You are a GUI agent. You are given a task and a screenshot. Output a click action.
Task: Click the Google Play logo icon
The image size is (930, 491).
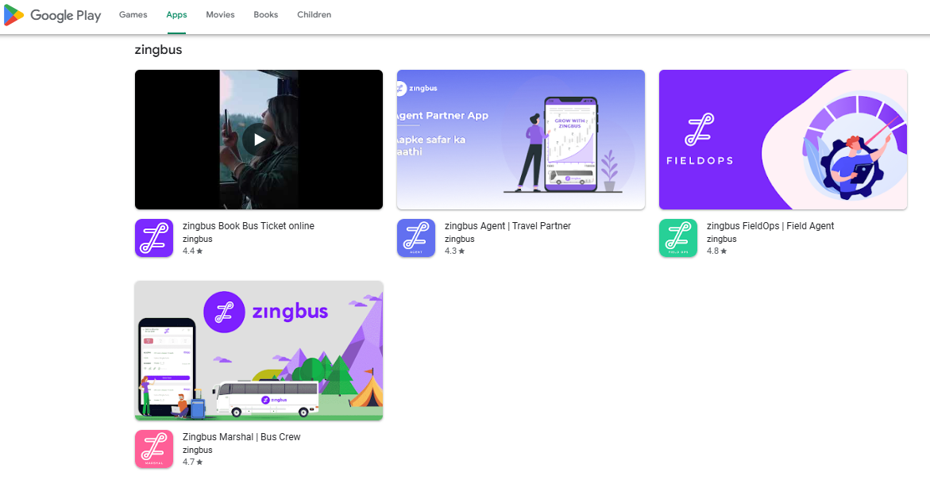pos(14,15)
